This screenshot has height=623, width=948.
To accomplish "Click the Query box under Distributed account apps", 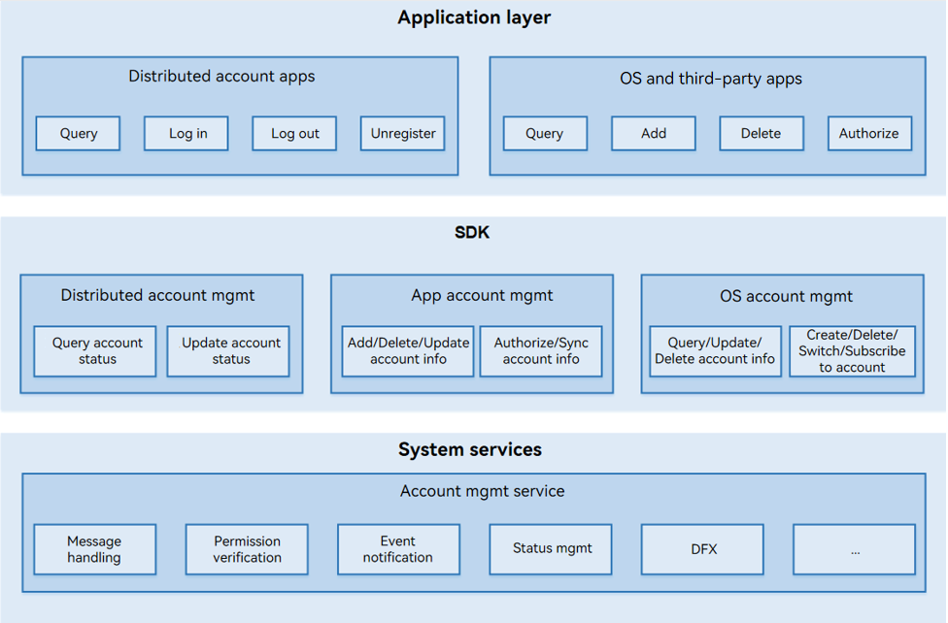I will click(x=78, y=134).
